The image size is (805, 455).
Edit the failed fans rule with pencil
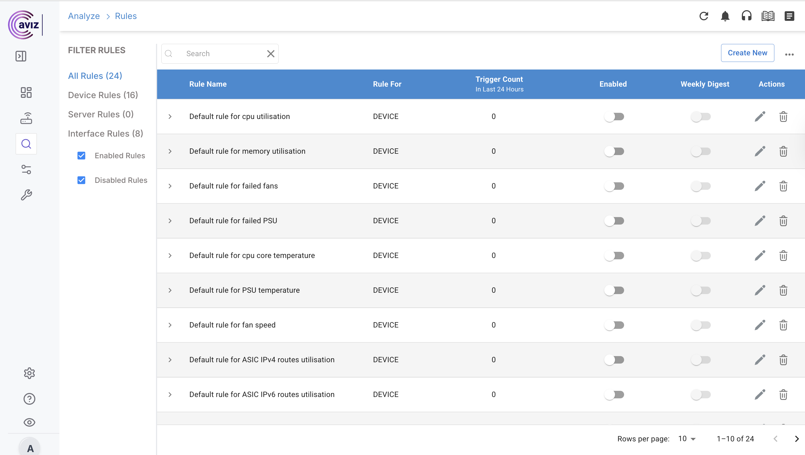pos(760,186)
